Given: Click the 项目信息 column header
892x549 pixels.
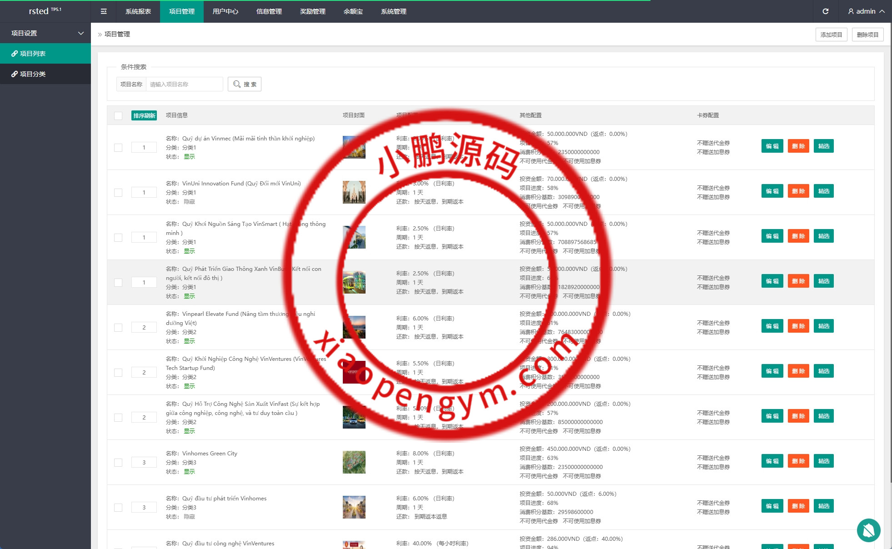Looking at the screenshot, I should click(177, 115).
